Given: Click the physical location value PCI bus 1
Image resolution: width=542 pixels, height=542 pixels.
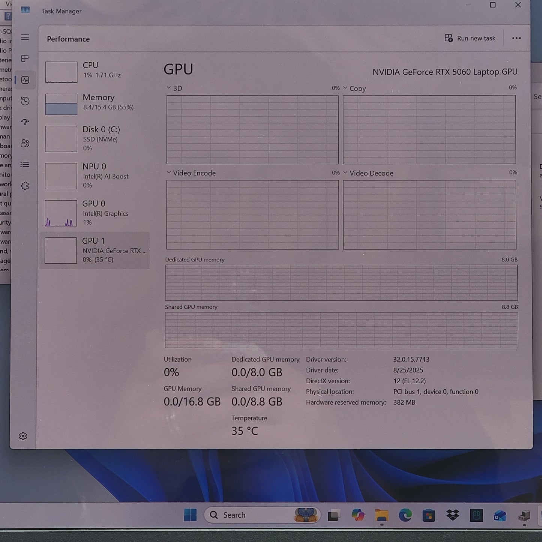Looking at the screenshot, I should [436, 392].
